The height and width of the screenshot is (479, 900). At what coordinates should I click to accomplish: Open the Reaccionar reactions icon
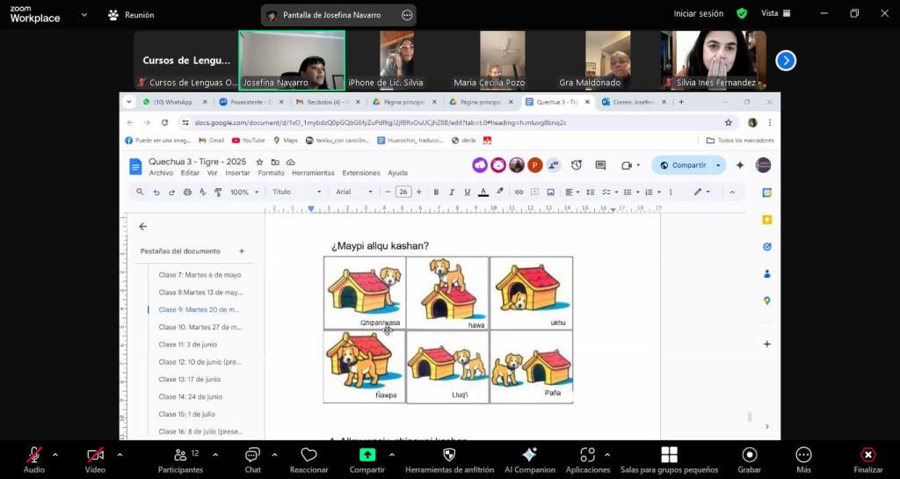pos(308,455)
